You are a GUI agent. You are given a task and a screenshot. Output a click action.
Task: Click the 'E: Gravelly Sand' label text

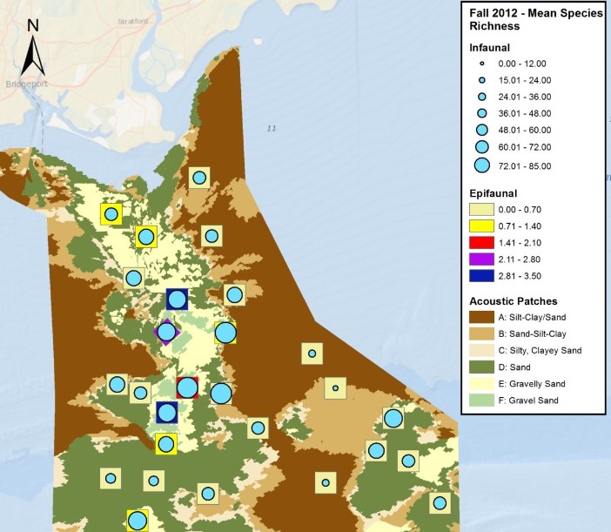(532, 384)
